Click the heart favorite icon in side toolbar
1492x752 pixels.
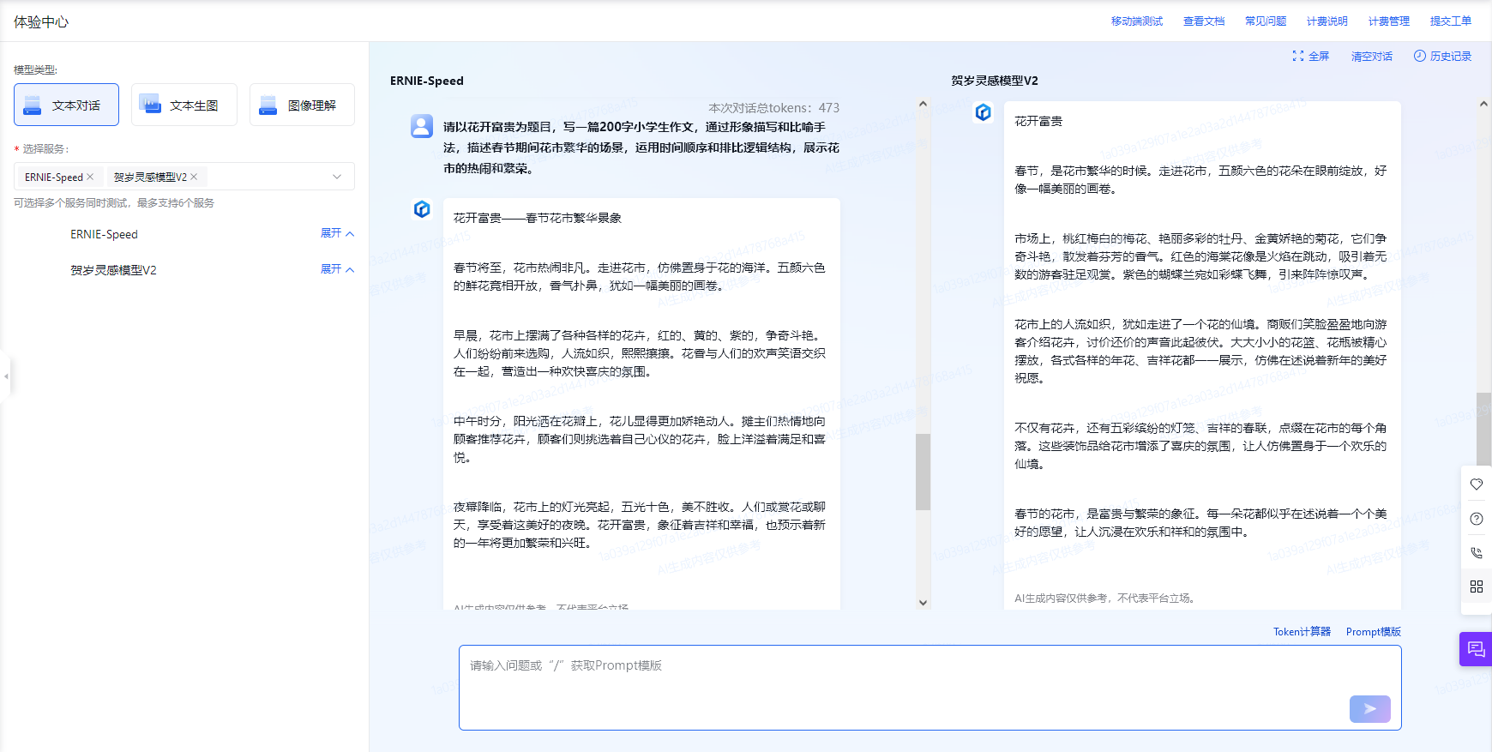(x=1477, y=484)
